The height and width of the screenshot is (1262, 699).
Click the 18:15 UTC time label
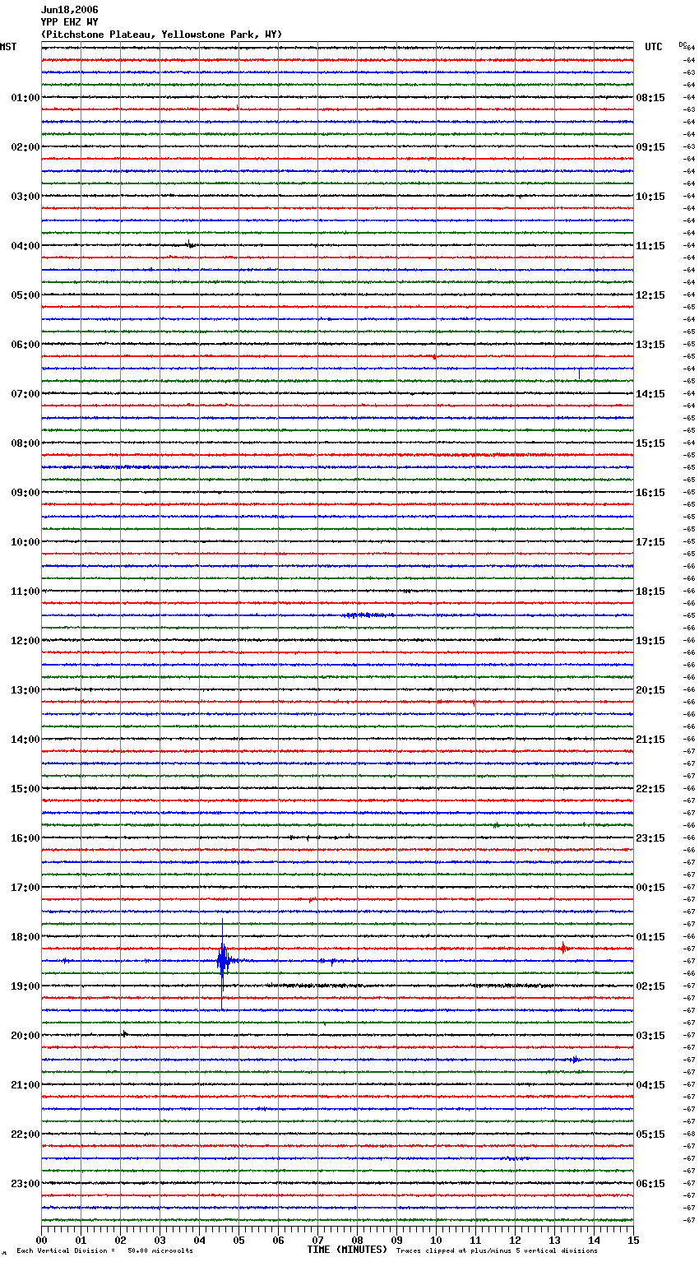pyautogui.click(x=650, y=592)
